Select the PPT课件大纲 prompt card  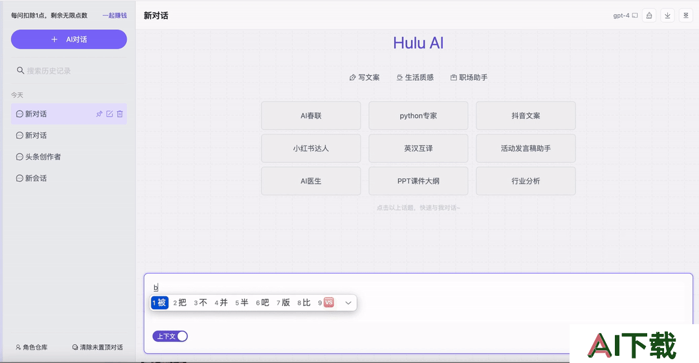point(418,181)
